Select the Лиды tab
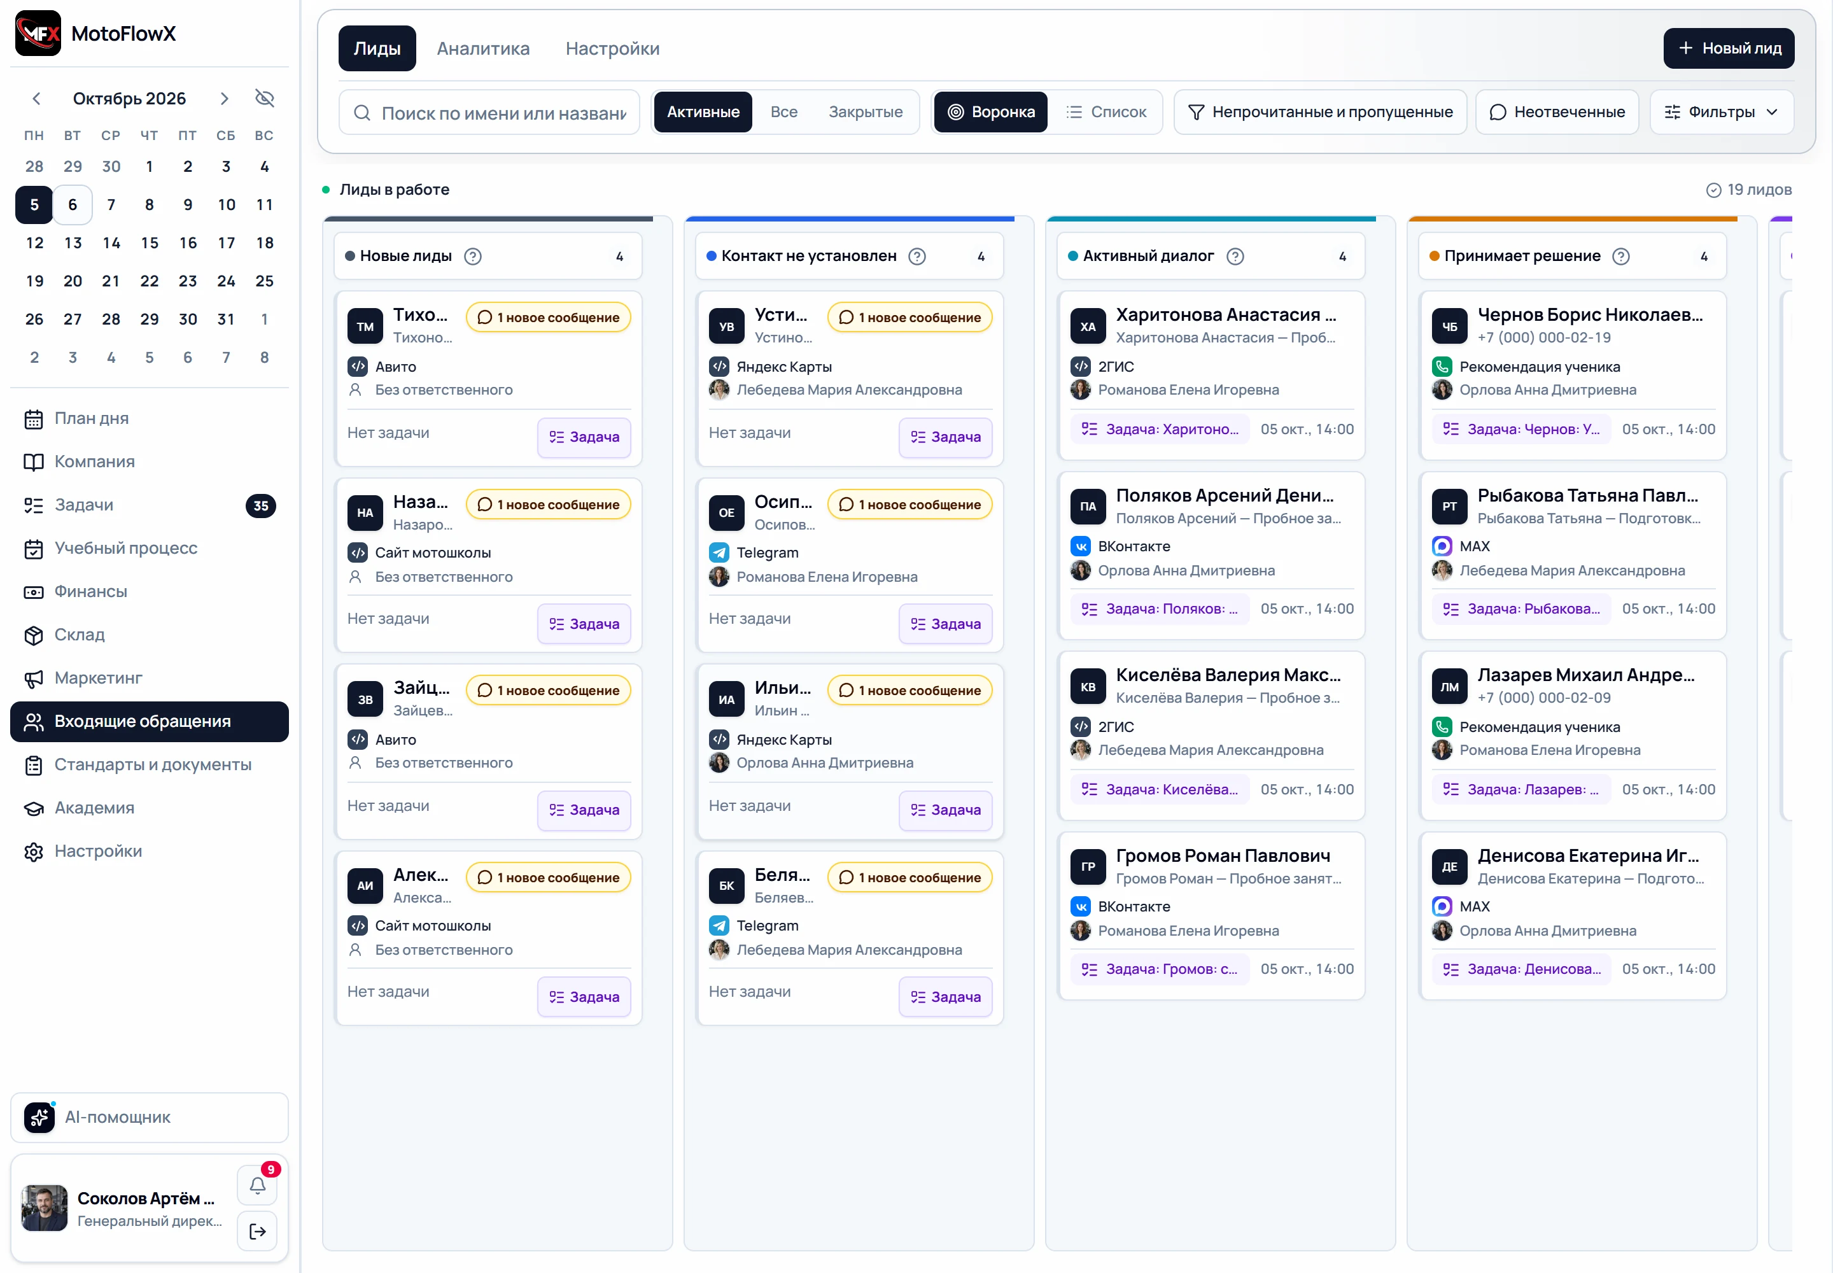This screenshot has height=1273, width=1833. click(x=377, y=48)
